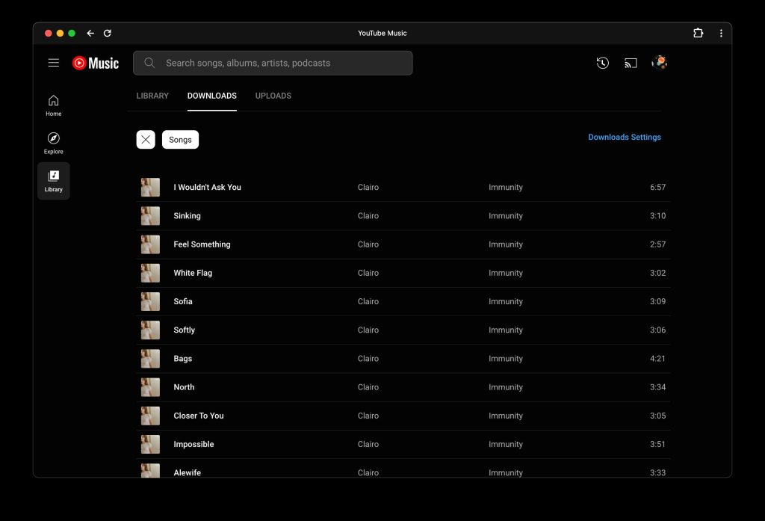The width and height of the screenshot is (765, 521).
Task: Open the account profile avatar
Action: pos(659,63)
